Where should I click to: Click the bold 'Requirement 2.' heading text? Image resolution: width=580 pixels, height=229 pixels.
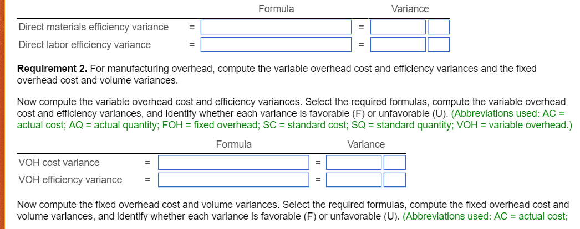[52, 69]
